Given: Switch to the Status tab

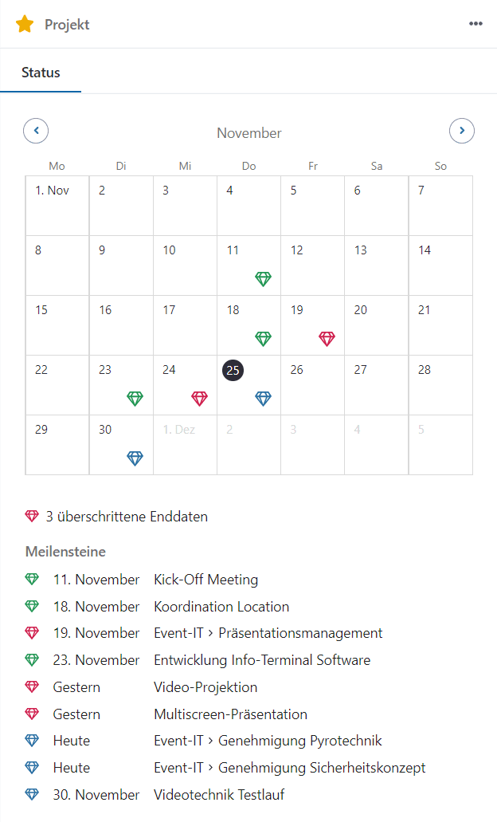Looking at the screenshot, I should (41, 73).
